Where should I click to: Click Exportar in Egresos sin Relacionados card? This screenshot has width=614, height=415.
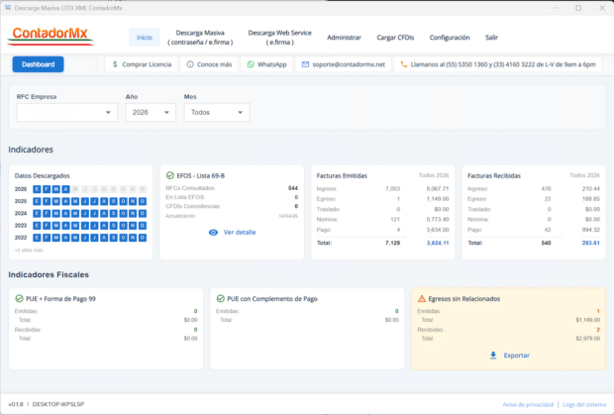coord(509,356)
